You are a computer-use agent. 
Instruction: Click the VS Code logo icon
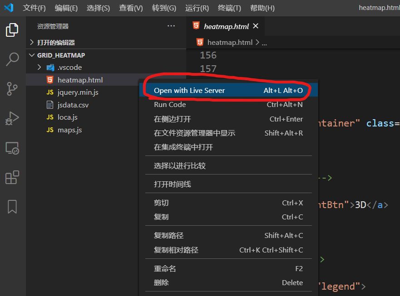pyautogui.click(x=9, y=8)
